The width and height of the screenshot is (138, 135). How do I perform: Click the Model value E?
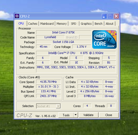77,58
